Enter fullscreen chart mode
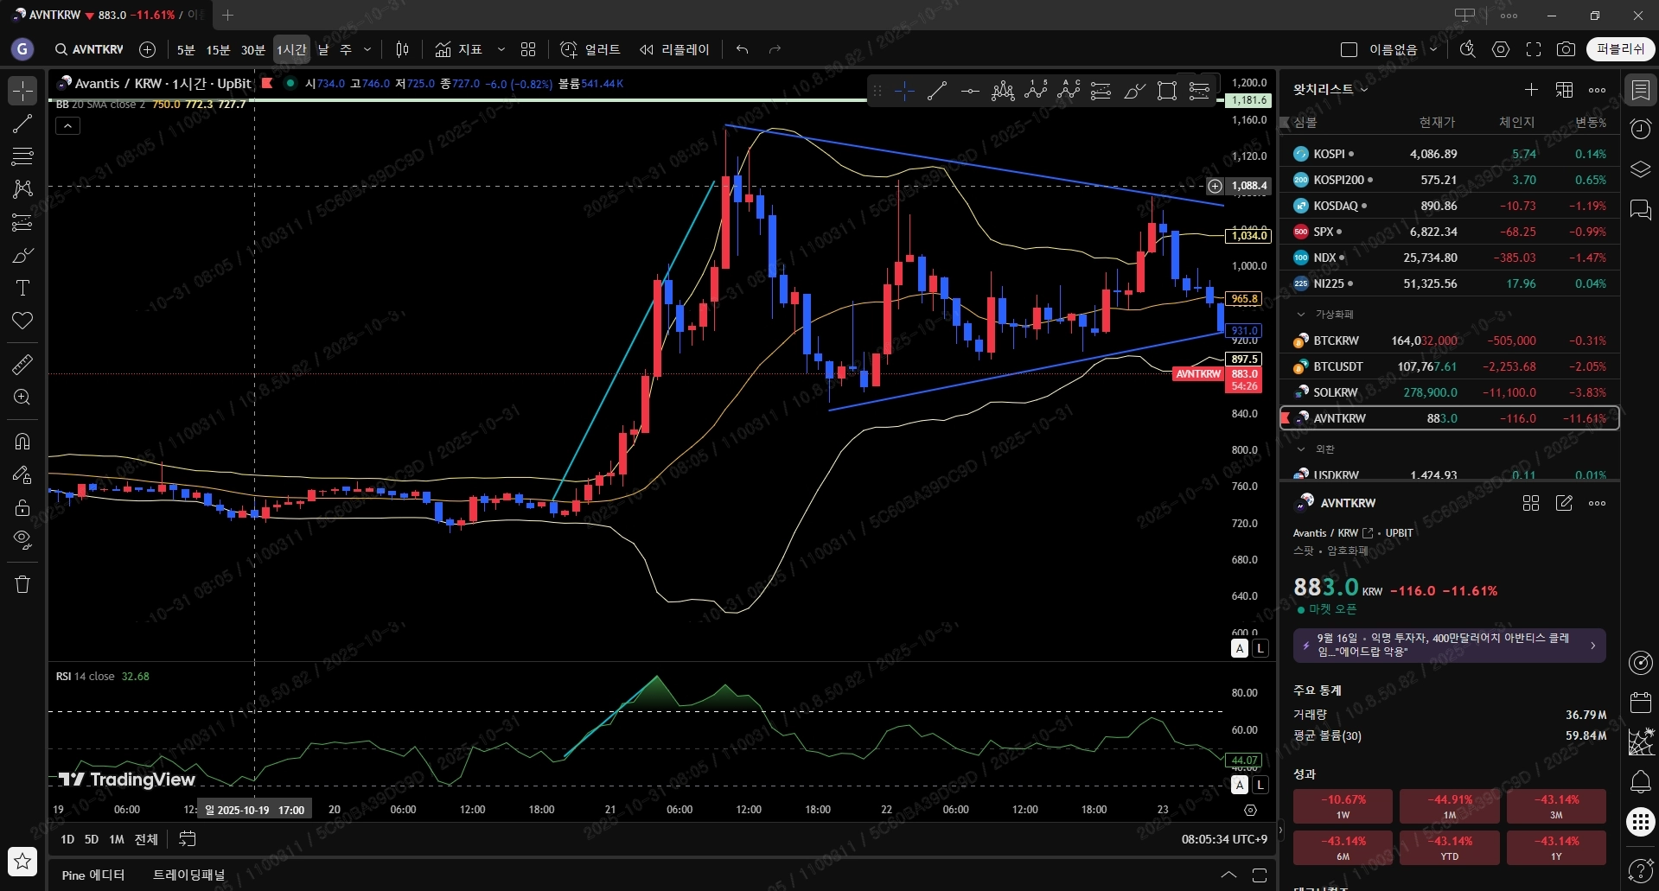 1534,49
